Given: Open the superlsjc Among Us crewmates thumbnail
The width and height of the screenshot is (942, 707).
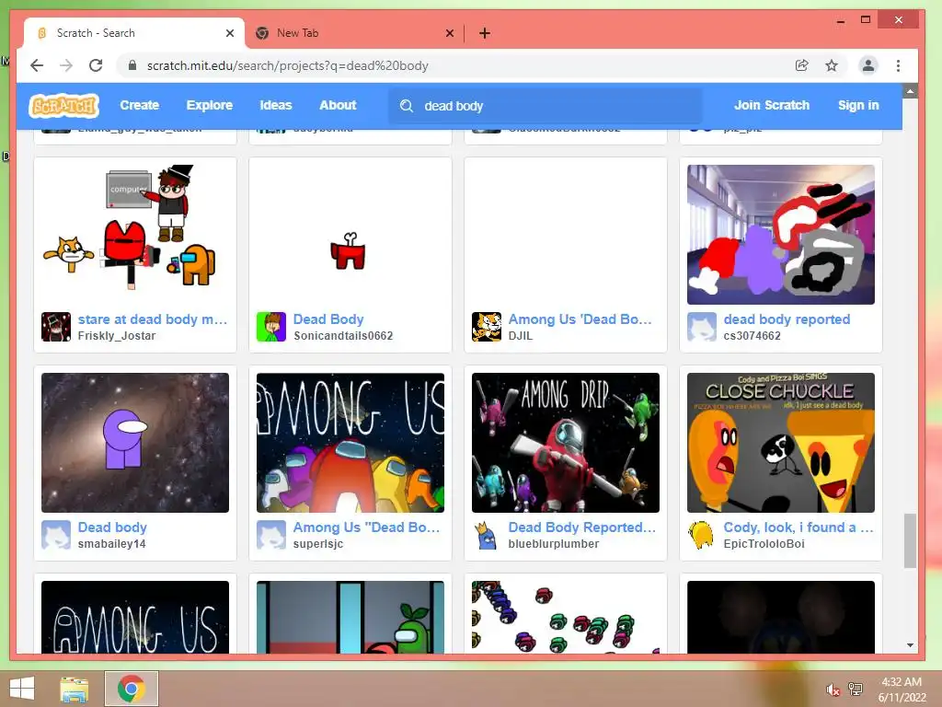Looking at the screenshot, I should click(350, 443).
